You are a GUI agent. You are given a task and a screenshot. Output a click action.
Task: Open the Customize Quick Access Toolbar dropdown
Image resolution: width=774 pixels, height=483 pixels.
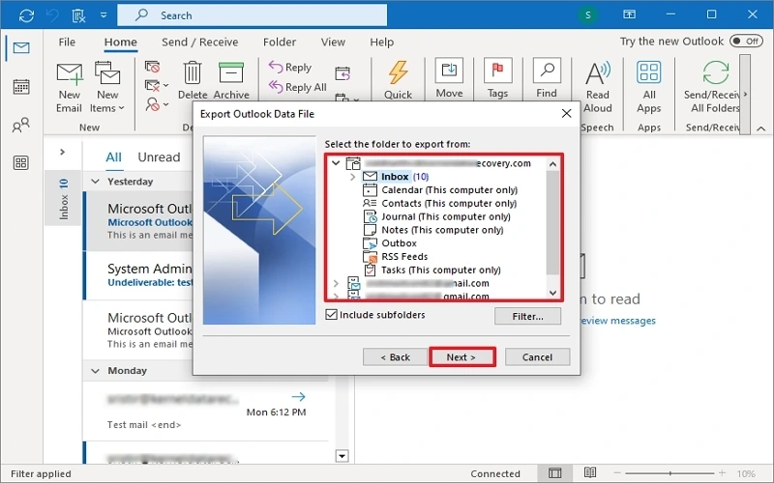[x=104, y=15]
